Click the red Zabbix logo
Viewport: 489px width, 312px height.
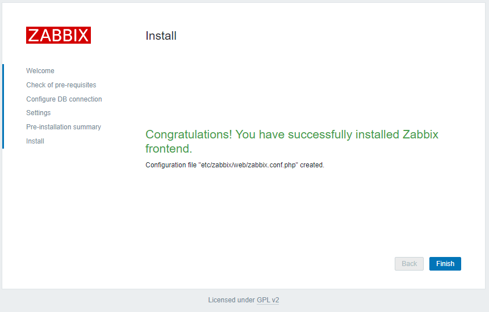[x=58, y=35]
